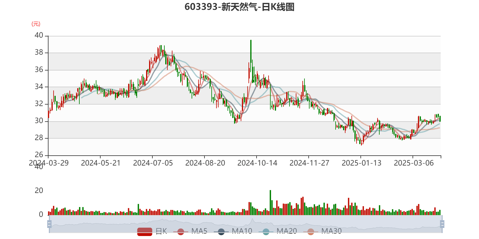
Task: Click the 2024-11-27 date axis label
Action: coord(309,163)
